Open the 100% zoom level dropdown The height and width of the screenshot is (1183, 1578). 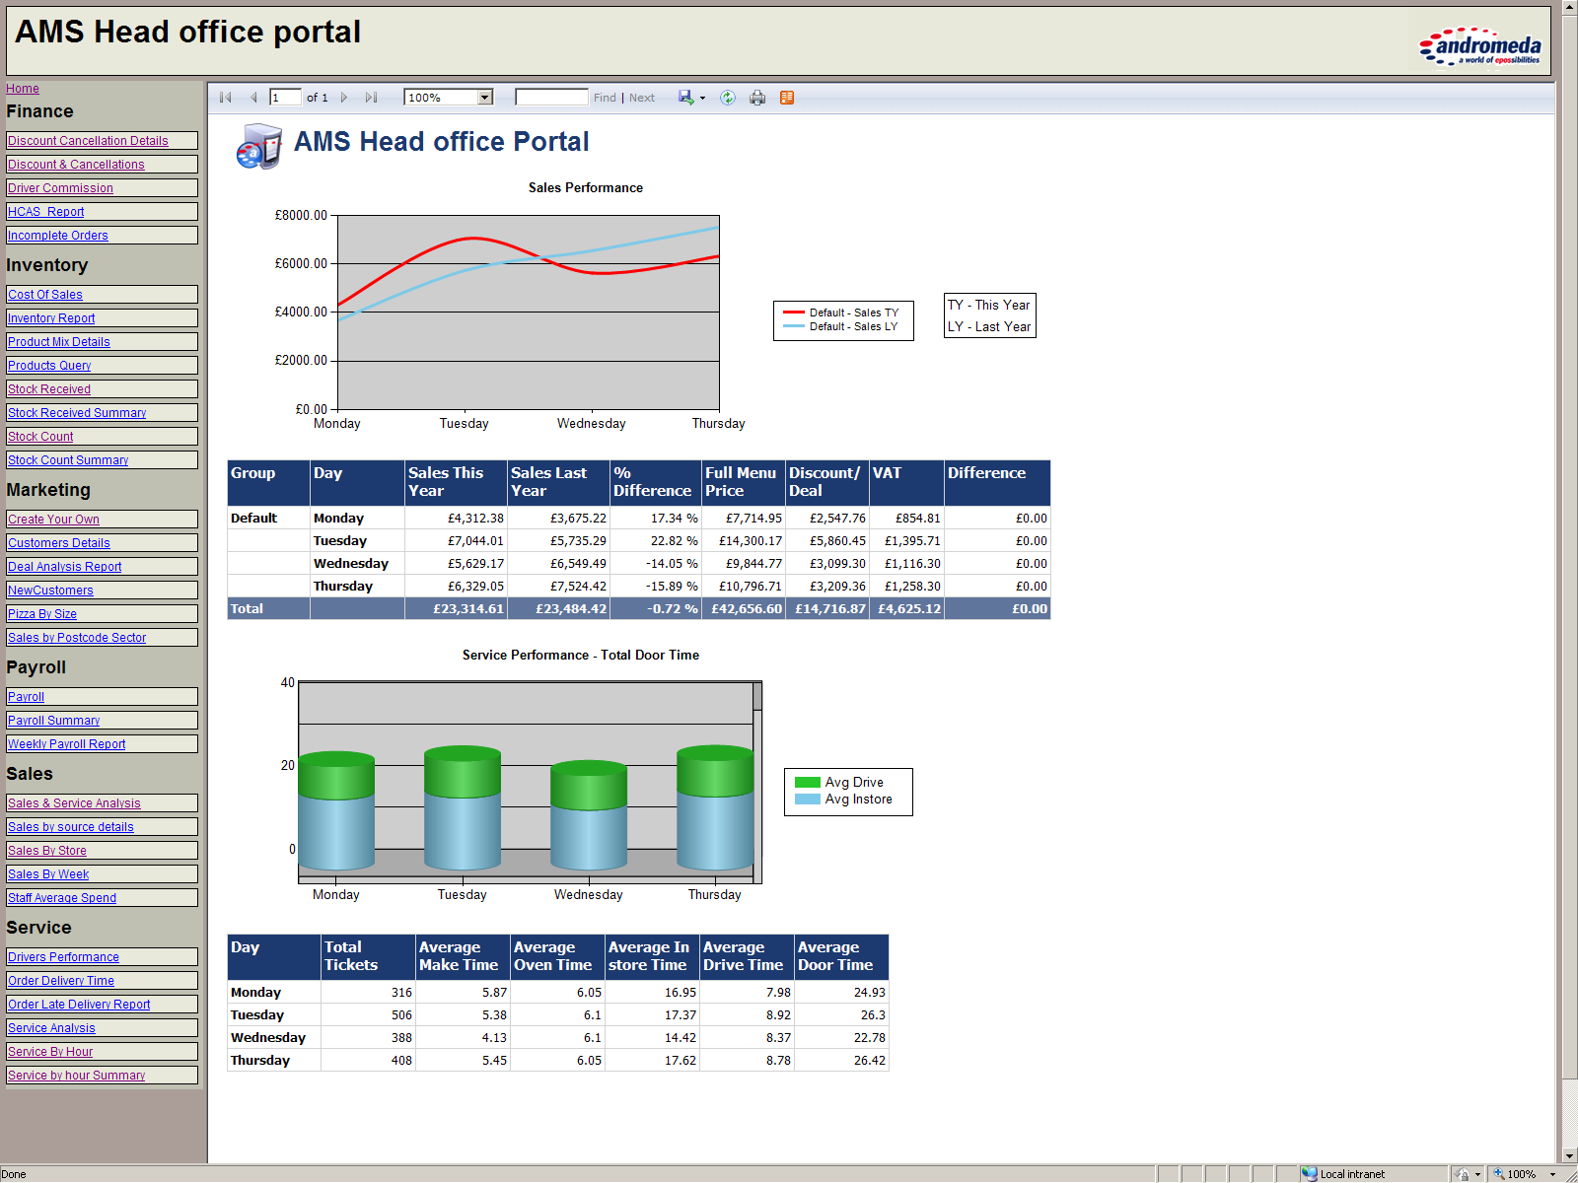point(484,98)
